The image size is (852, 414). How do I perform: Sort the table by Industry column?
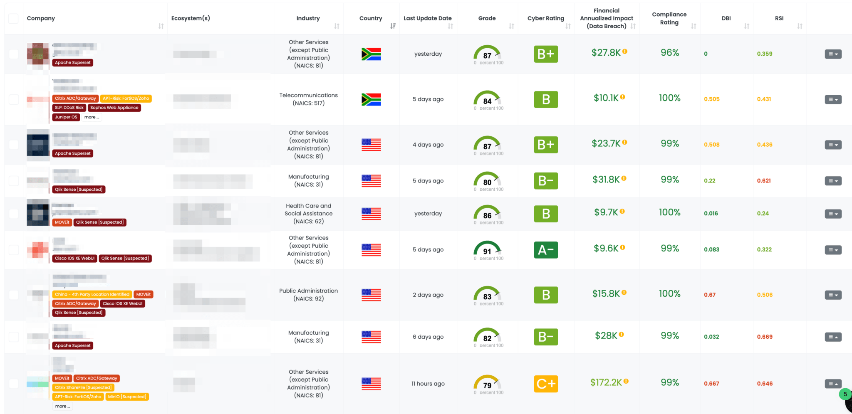pos(337,26)
